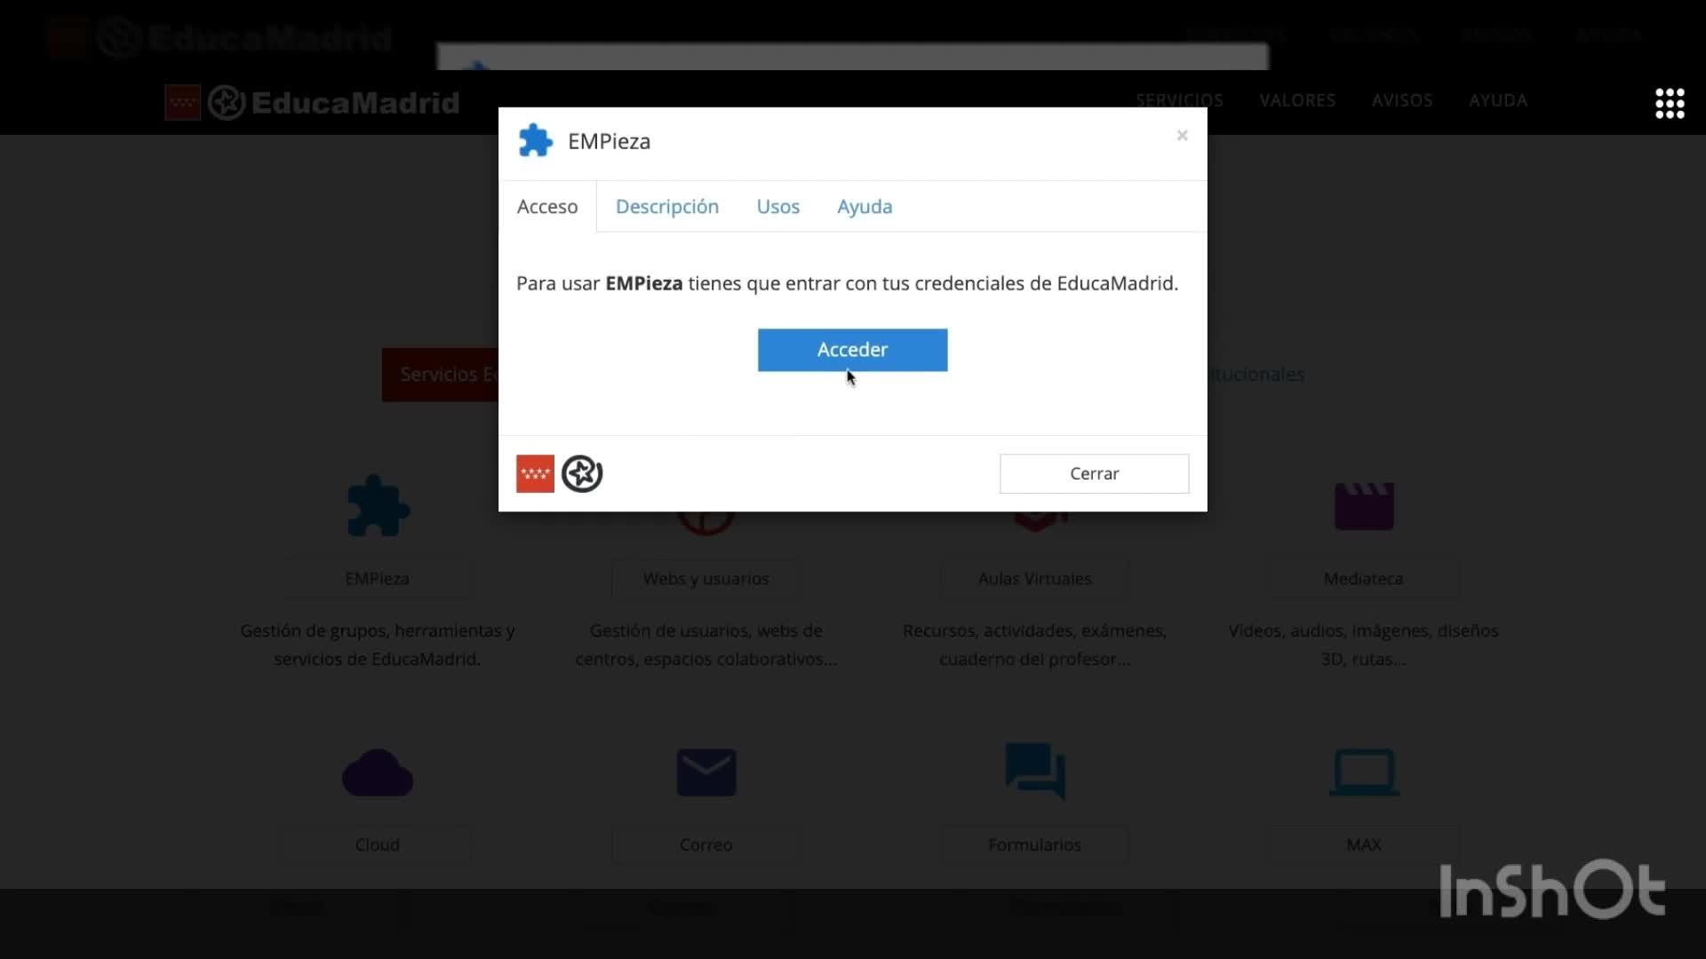Open the Usos tab
The width and height of the screenshot is (1706, 959).
[777, 207]
